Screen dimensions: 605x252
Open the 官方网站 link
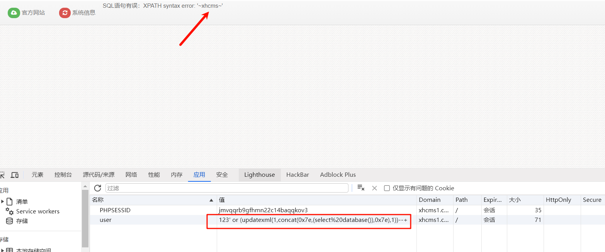point(33,13)
